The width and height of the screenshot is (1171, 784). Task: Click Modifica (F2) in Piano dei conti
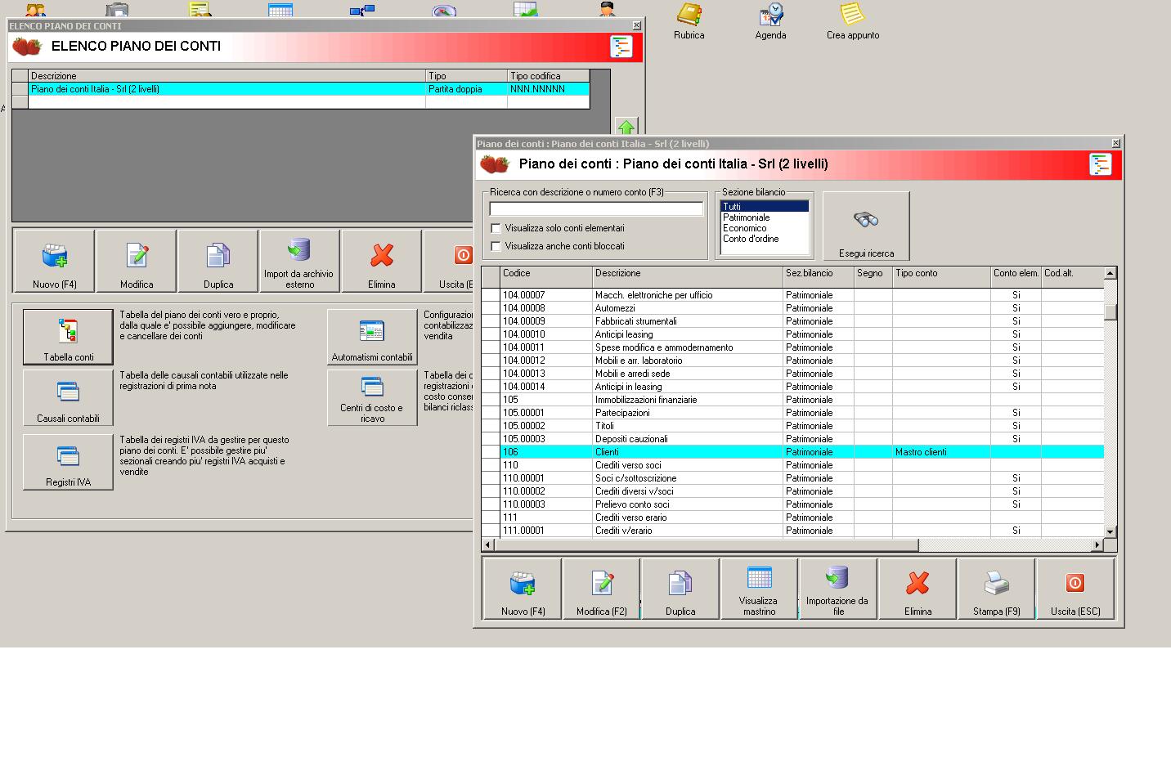[602, 589]
